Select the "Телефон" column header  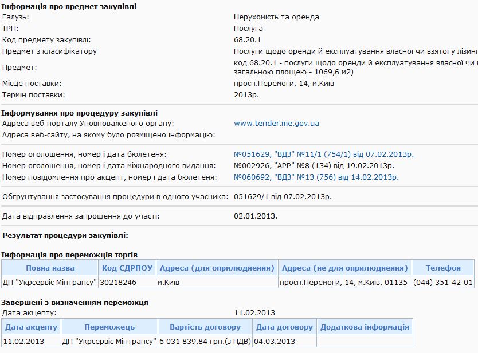click(x=443, y=268)
